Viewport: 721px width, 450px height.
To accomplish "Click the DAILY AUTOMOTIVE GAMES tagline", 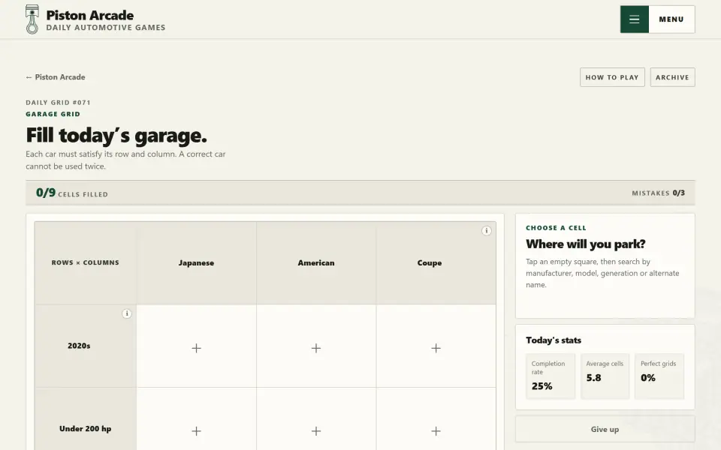I will coord(106,28).
